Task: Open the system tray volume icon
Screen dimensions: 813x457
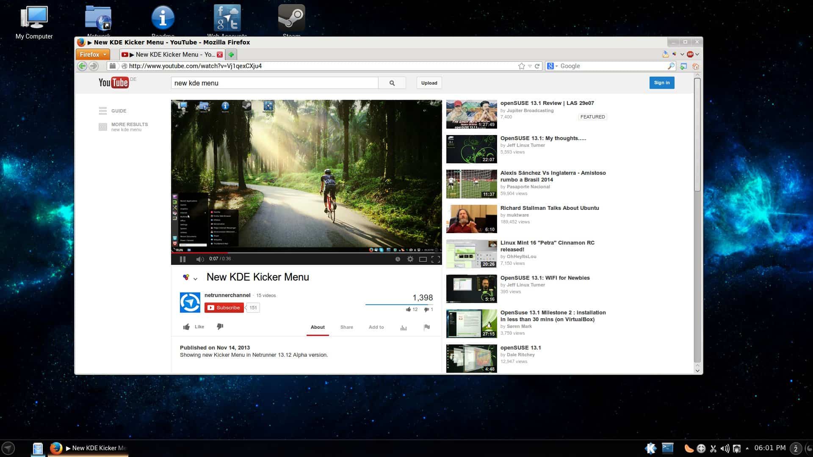Action: point(725,449)
